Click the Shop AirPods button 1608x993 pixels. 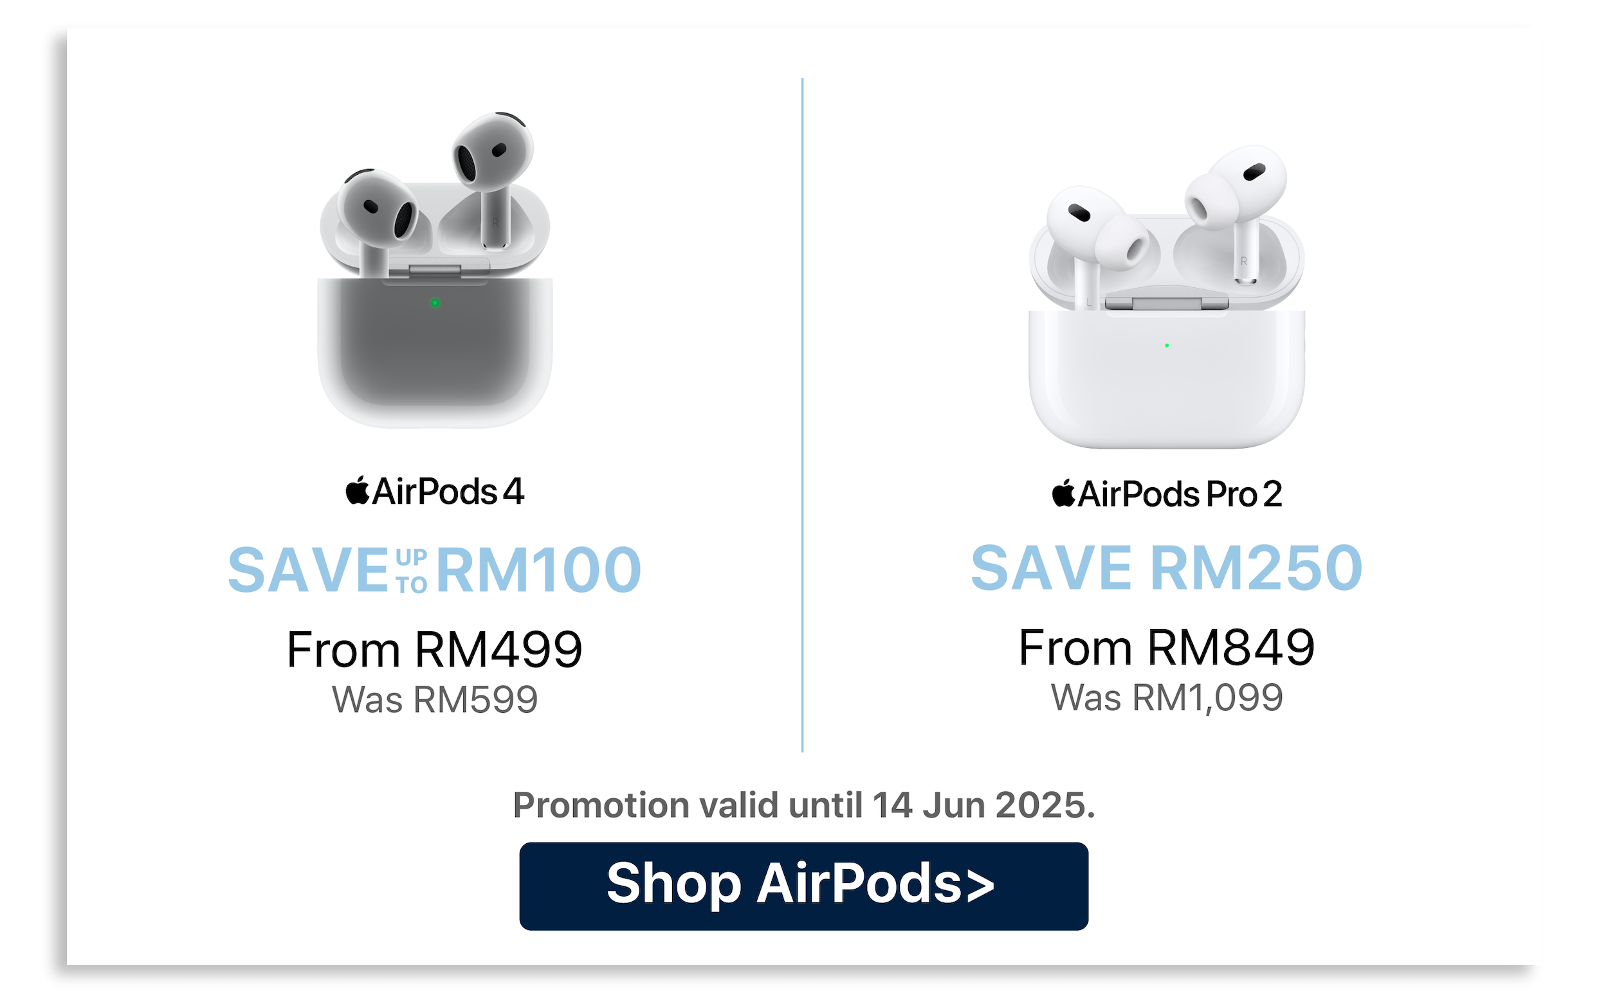pyautogui.click(x=803, y=886)
